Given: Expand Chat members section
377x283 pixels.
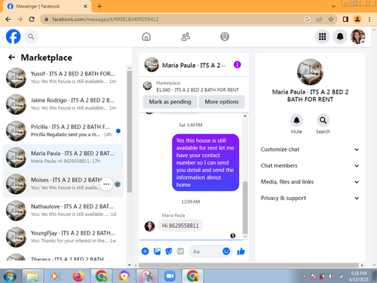Looking at the screenshot, I should (x=310, y=165).
